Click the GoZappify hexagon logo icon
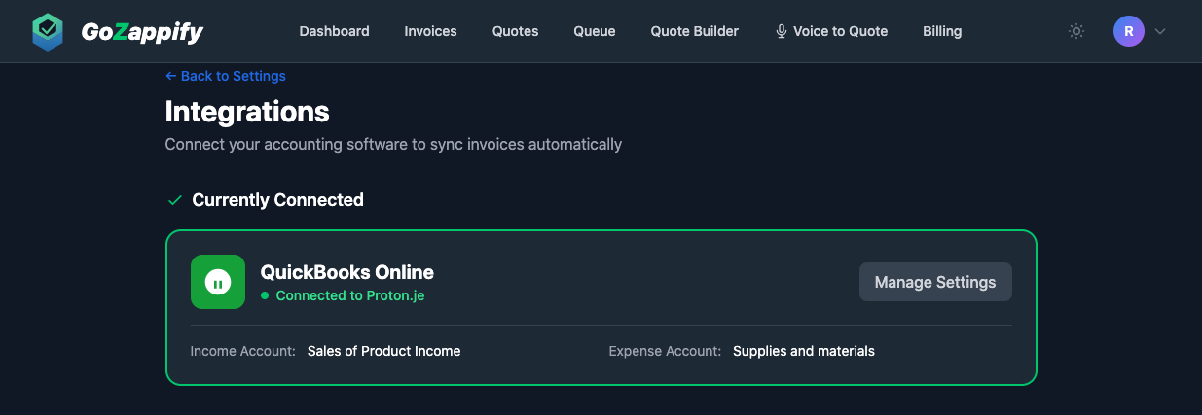The image size is (1202, 415). click(48, 32)
